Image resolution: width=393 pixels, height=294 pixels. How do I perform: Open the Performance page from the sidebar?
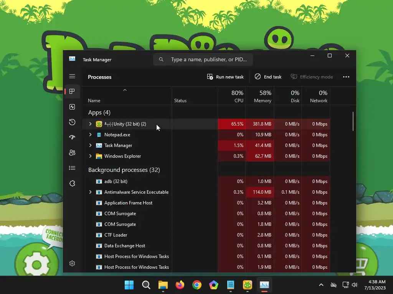72,107
